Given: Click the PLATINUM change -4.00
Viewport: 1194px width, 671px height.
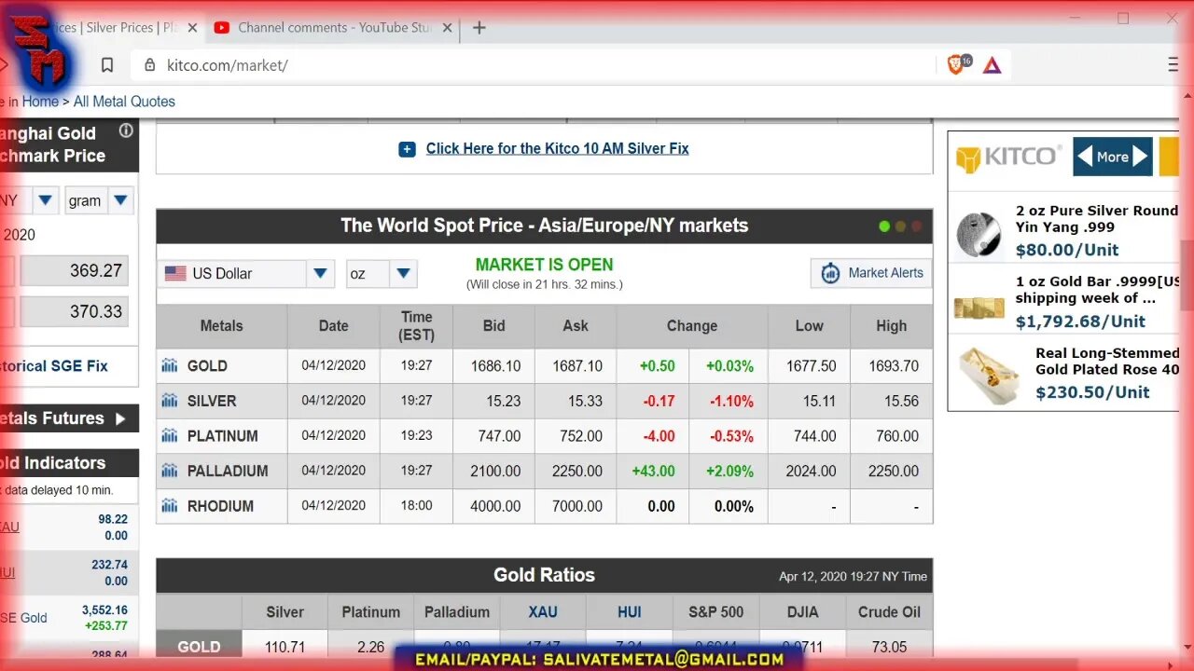Looking at the screenshot, I should (x=659, y=436).
